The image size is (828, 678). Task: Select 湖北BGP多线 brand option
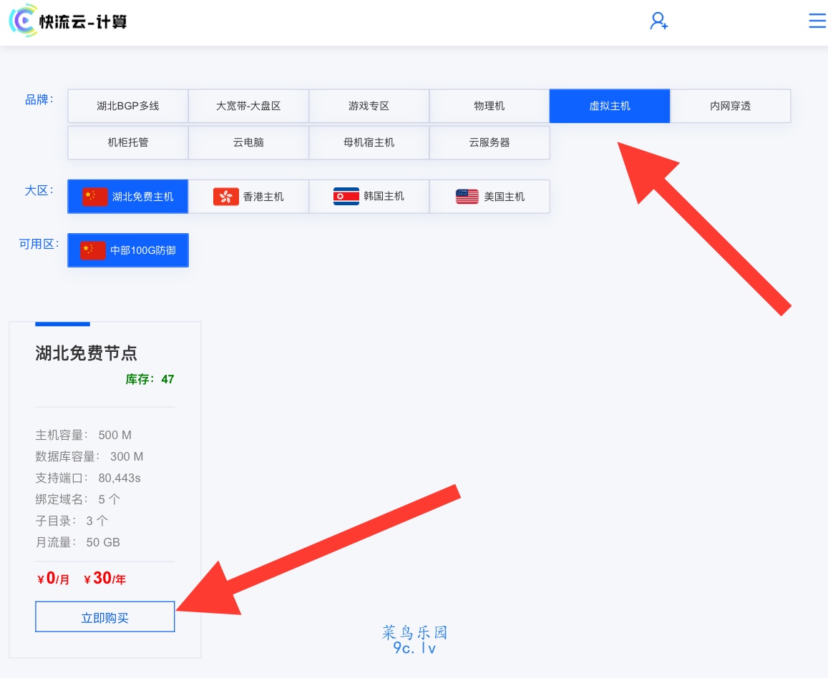tap(128, 106)
